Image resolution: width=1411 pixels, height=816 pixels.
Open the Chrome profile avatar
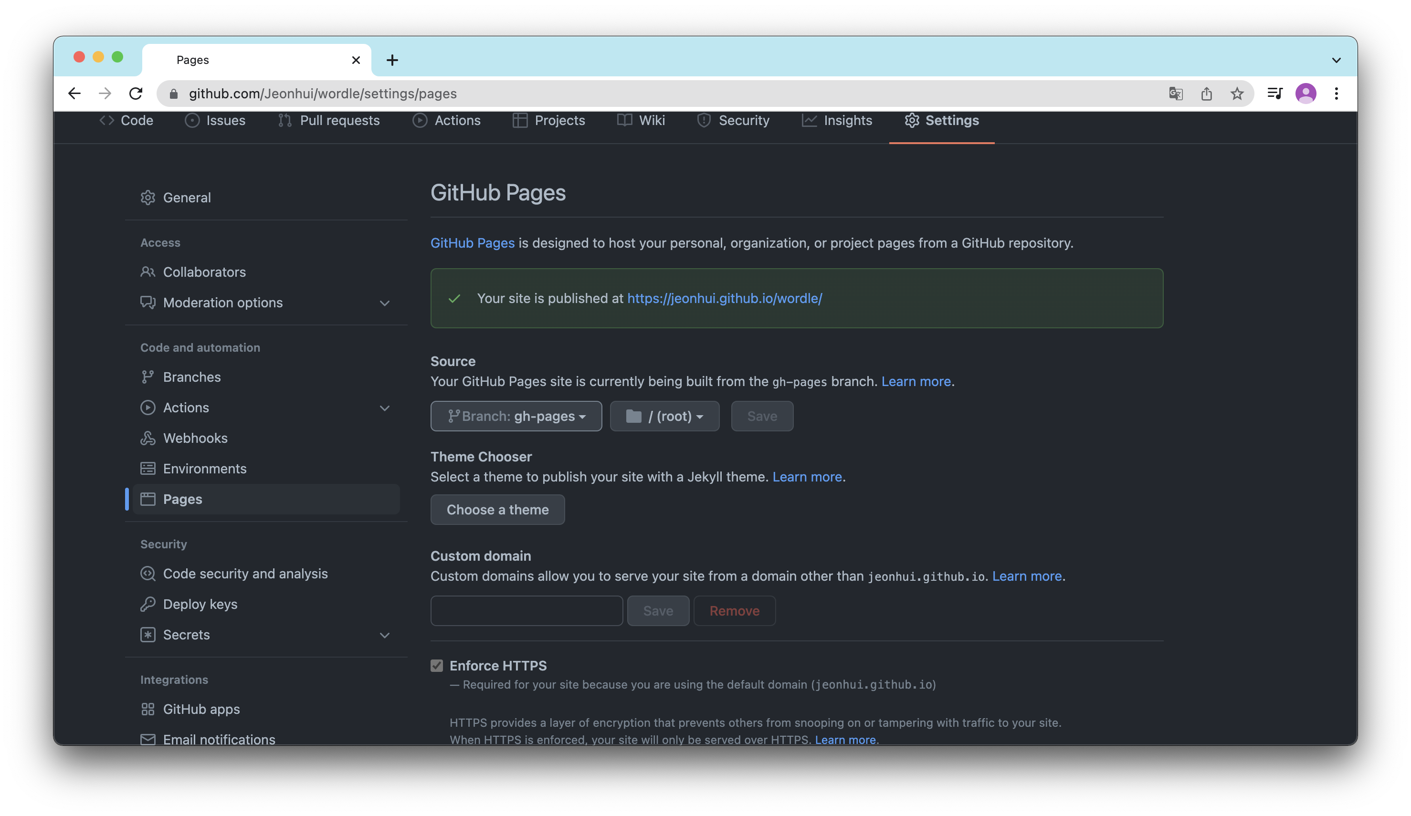(1306, 94)
